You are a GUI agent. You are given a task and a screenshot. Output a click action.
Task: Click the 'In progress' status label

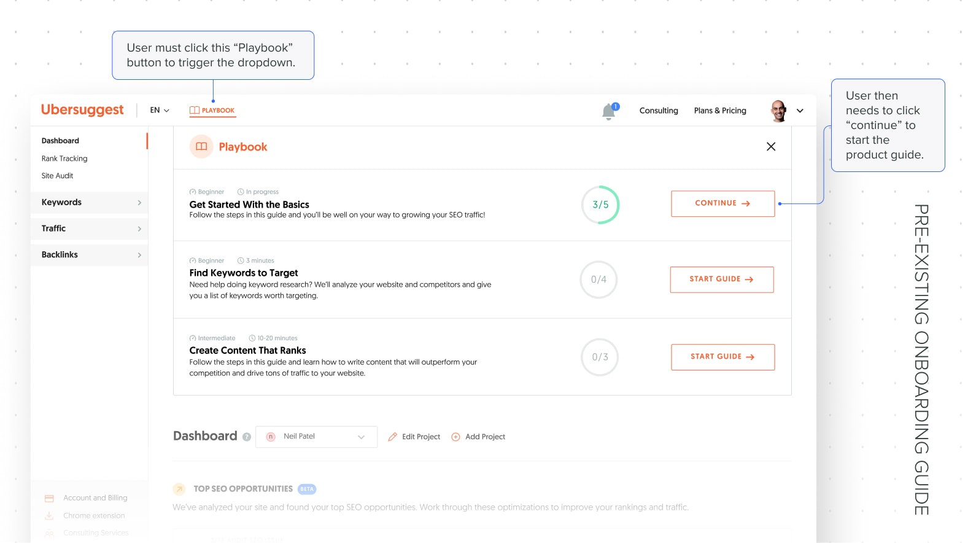pyautogui.click(x=262, y=192)
